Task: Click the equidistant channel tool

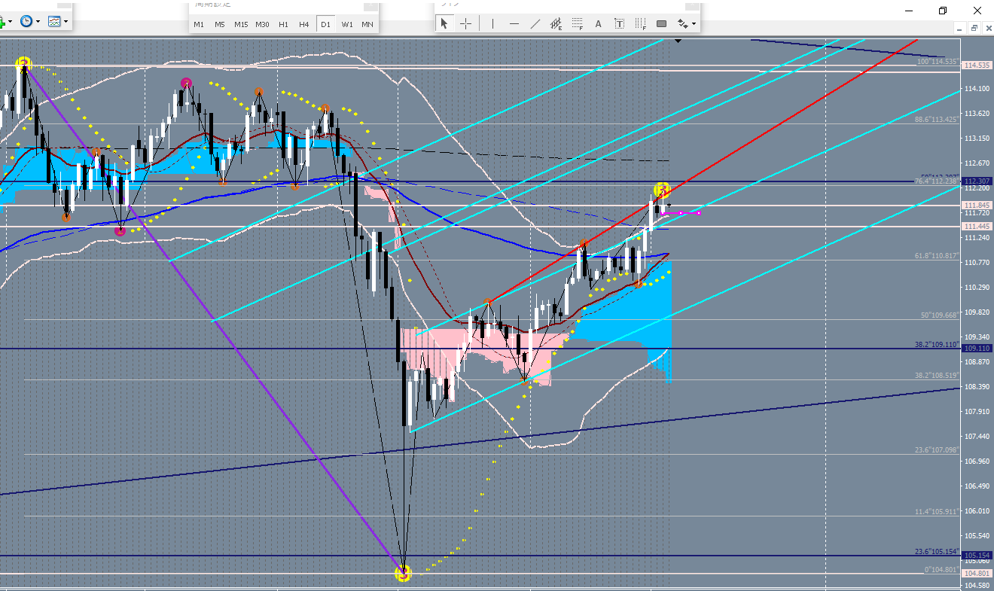Action: (556, 24)
